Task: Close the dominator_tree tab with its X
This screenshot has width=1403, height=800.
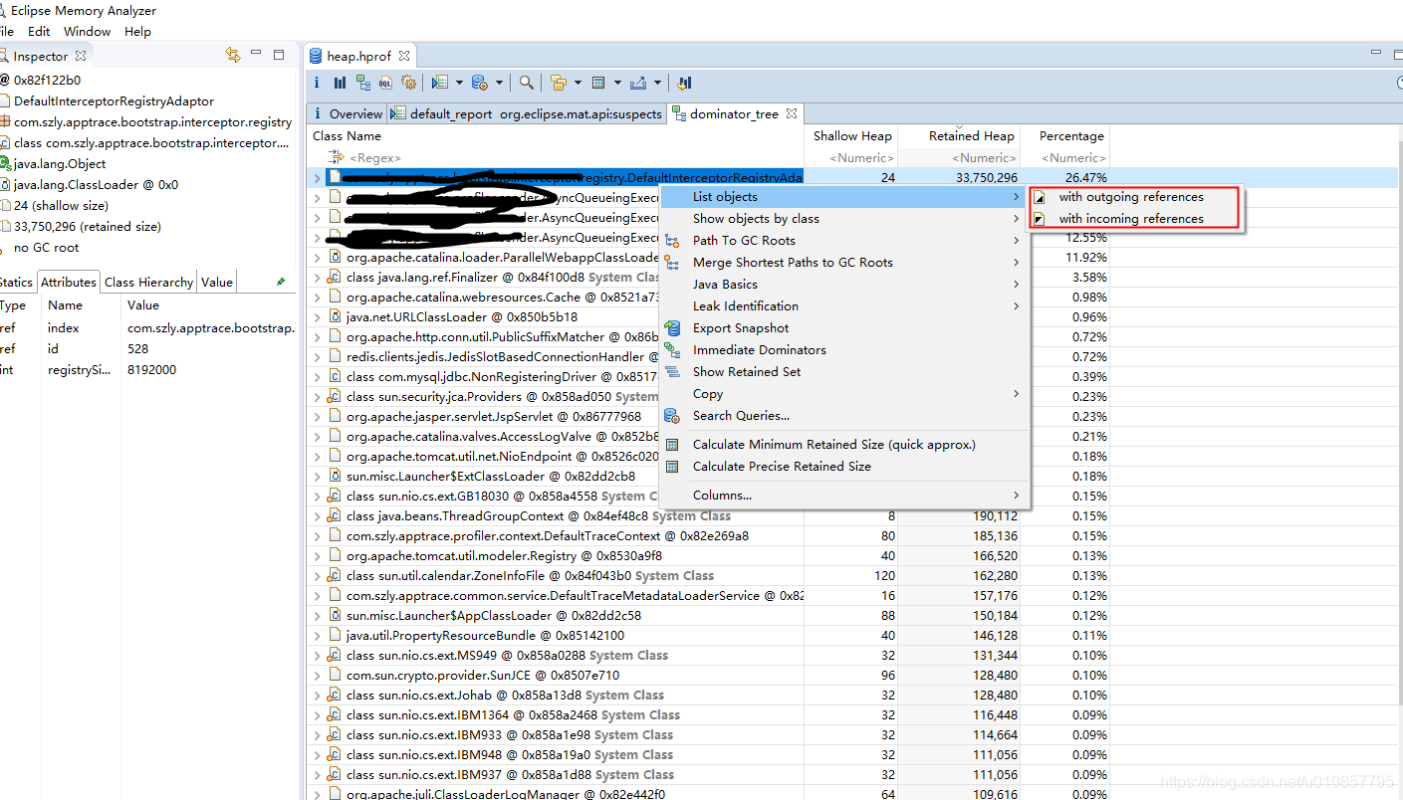Action: click(790, 113)
